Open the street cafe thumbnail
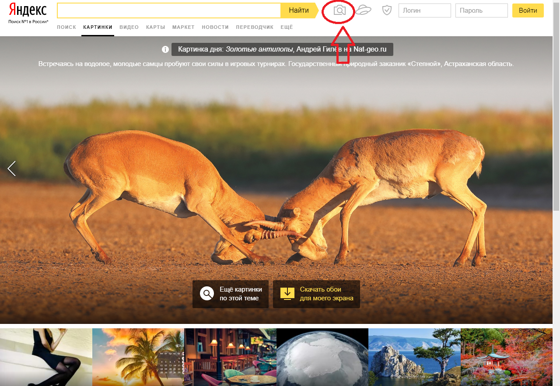Screen dimensions: 560x386 tap(230, 357)
